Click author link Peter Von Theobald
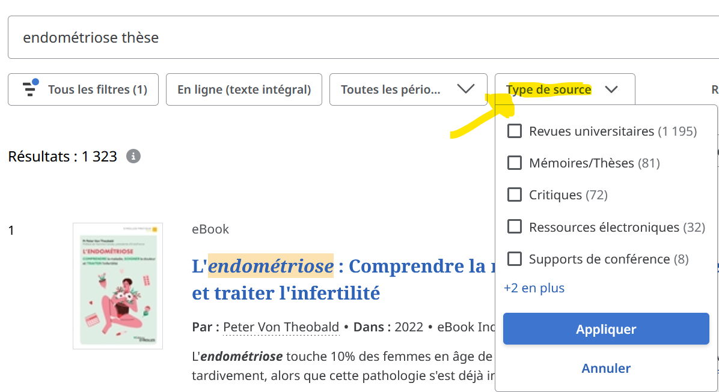The width and height of the screenshot is (719, 392). pos(281,327)
